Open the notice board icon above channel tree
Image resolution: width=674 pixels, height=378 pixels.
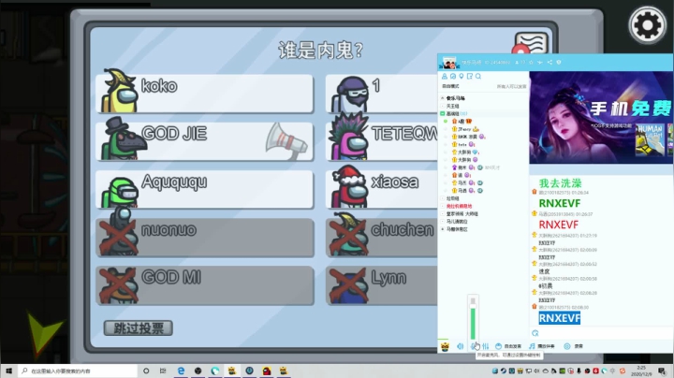[x=470, y=76]
